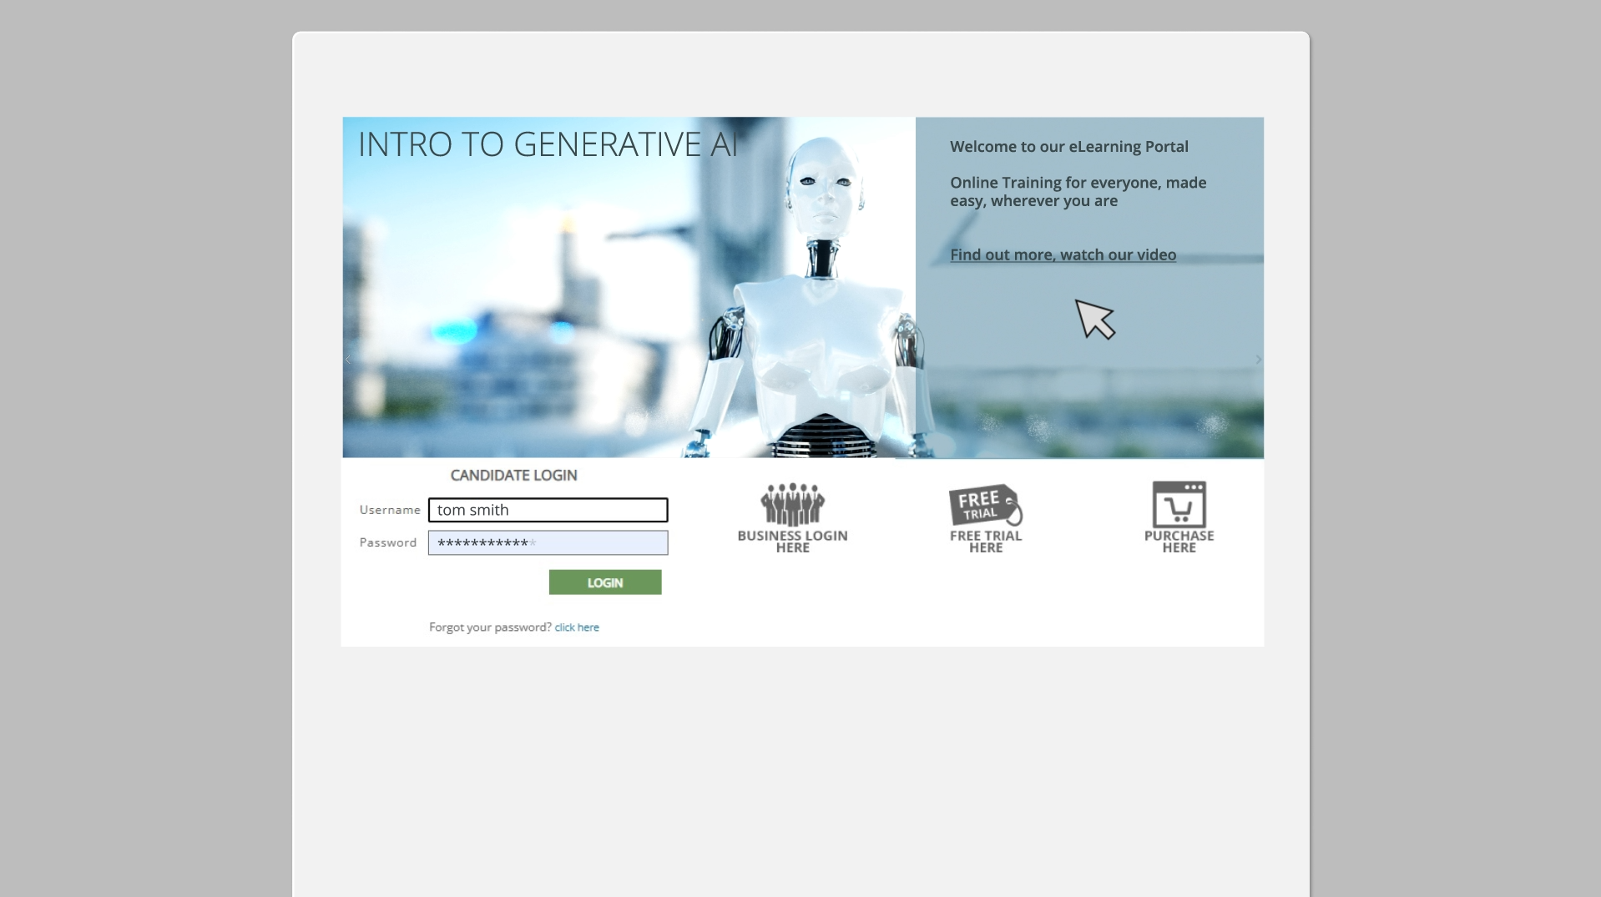Click the 'INTRO TO GENERATIVE AI' heading

click(548, 144)
